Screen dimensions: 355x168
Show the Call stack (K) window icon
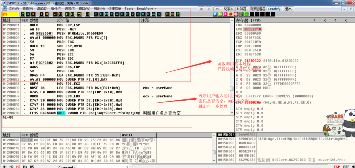(x=138, y=14)
